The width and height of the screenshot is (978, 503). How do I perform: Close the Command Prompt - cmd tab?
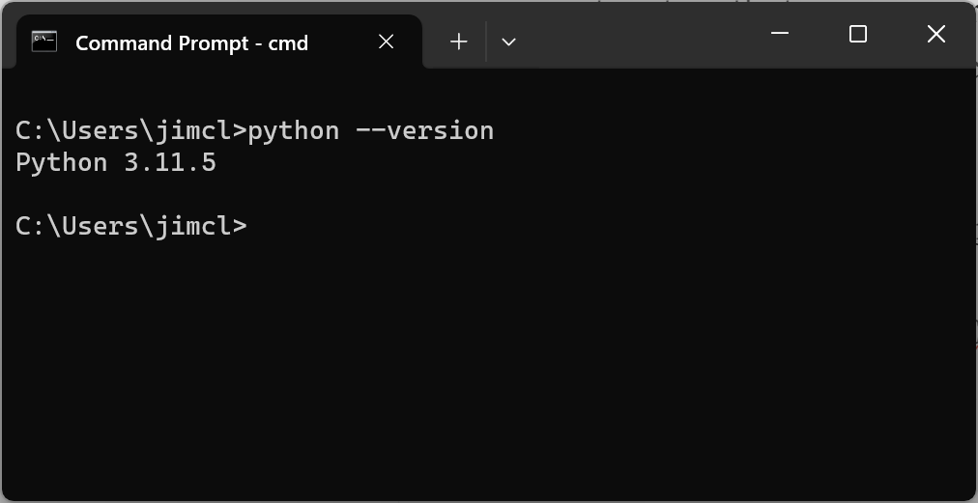pyautogui.click(x=386, y=42)
